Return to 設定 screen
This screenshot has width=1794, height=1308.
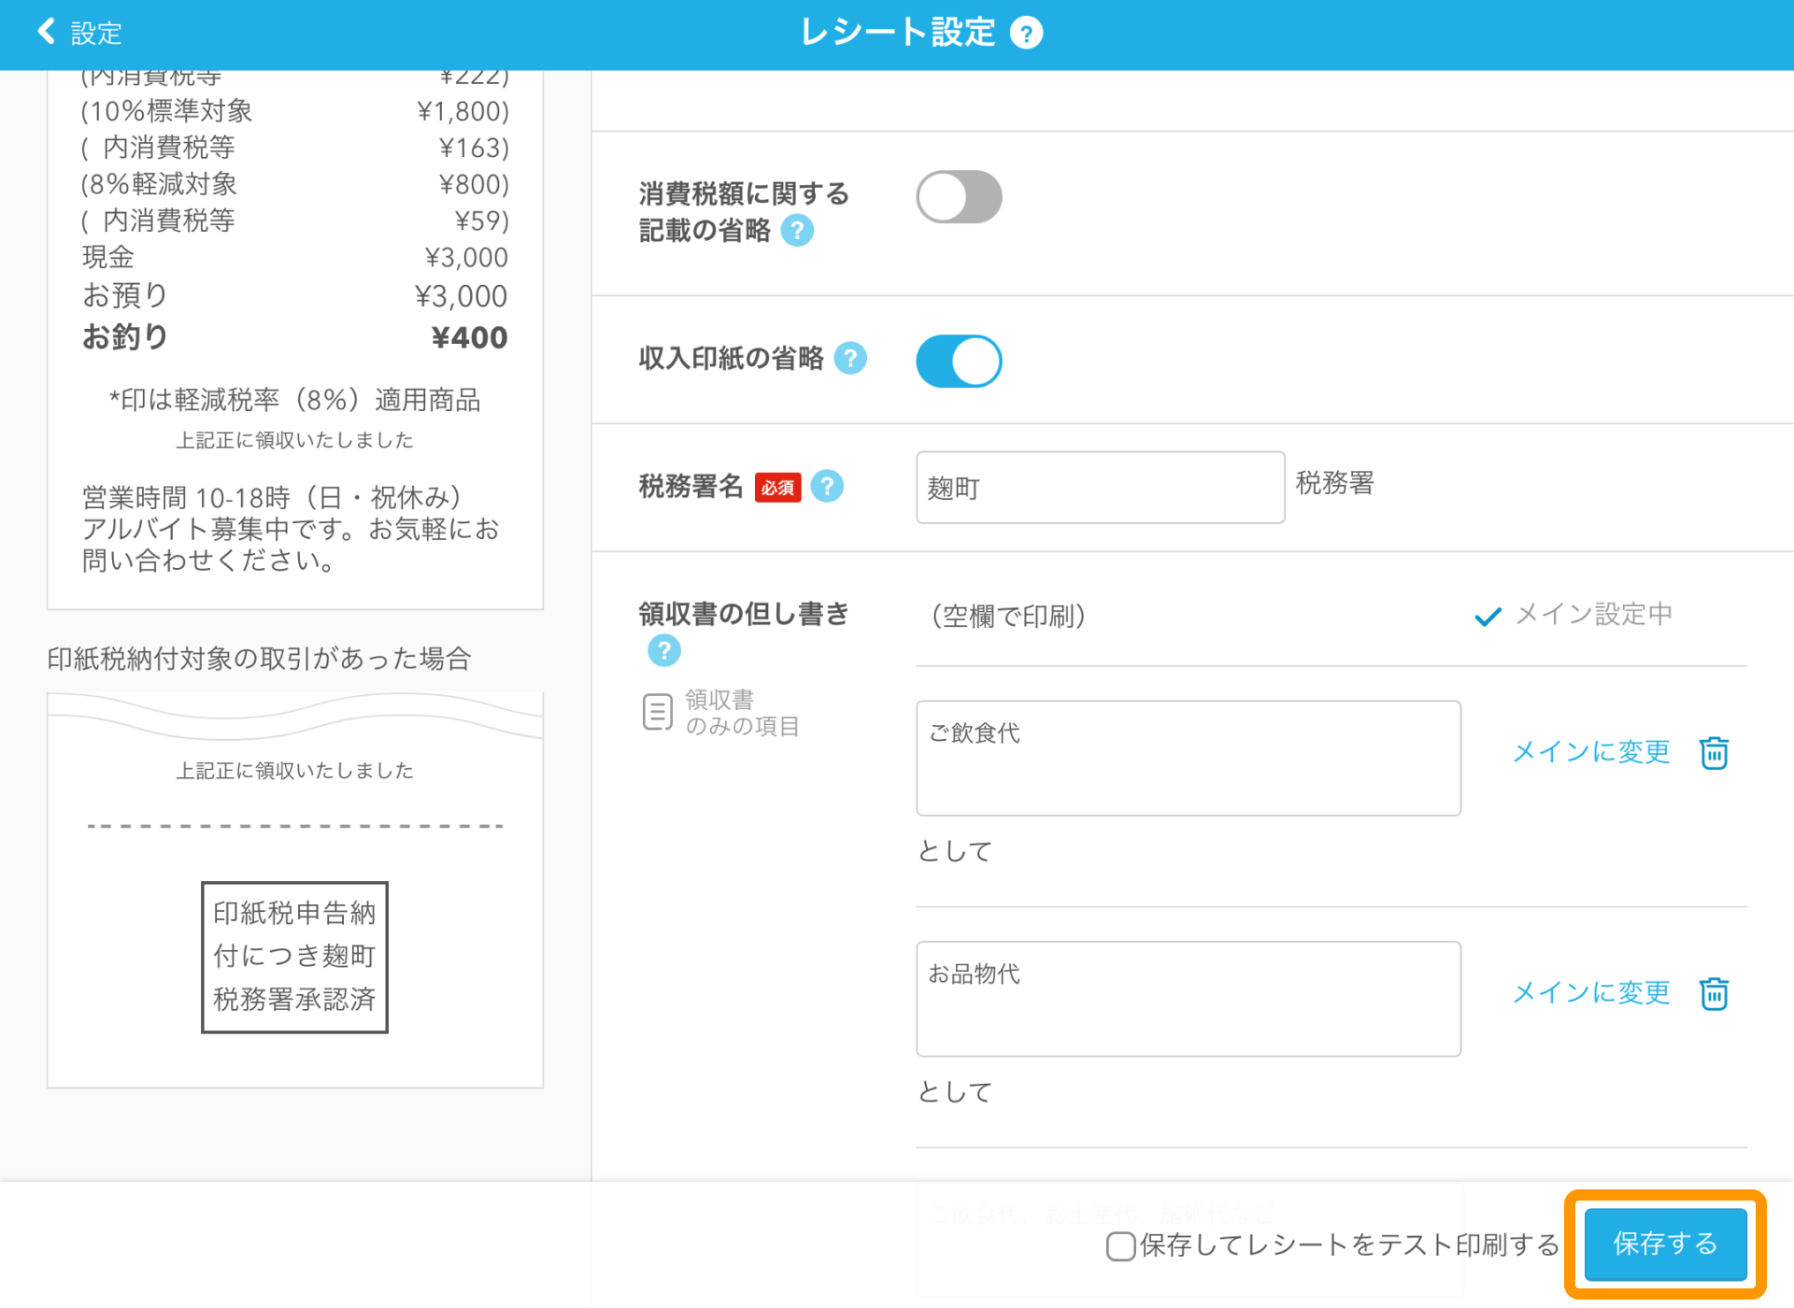93,32
